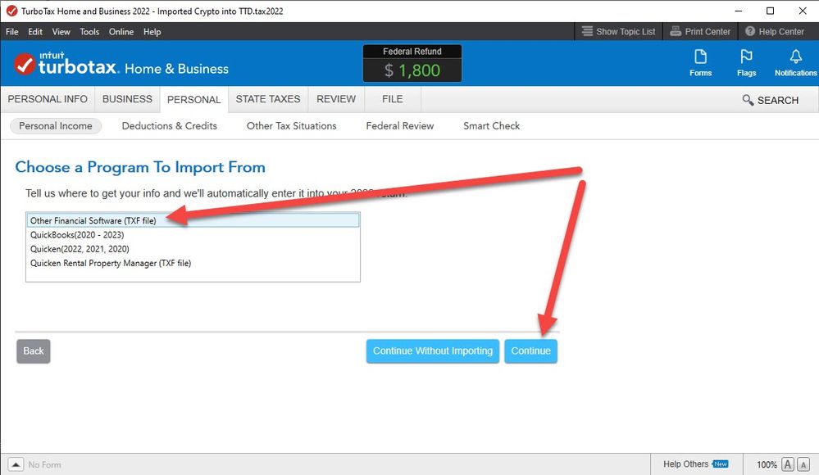Open the Print Center
The image size is (819, 475).
point(699,32)
